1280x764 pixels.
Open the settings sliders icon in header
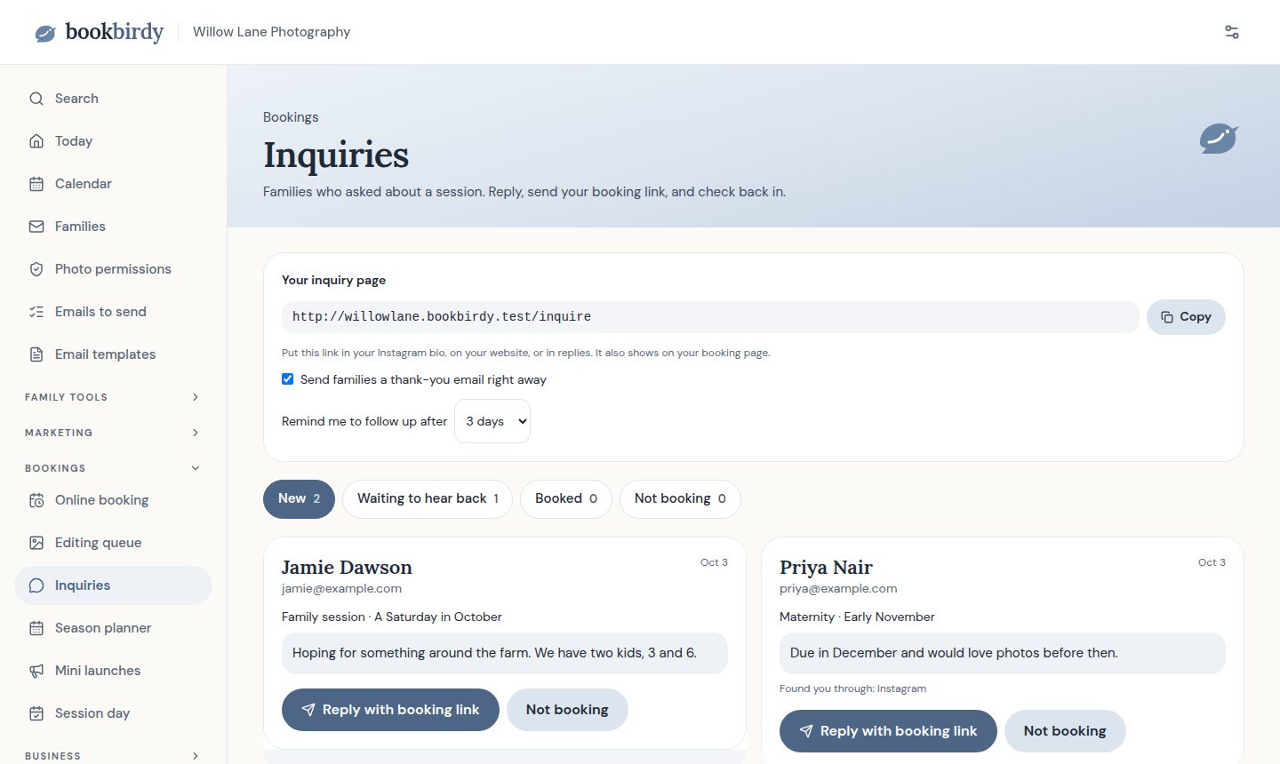(1232, 32)
